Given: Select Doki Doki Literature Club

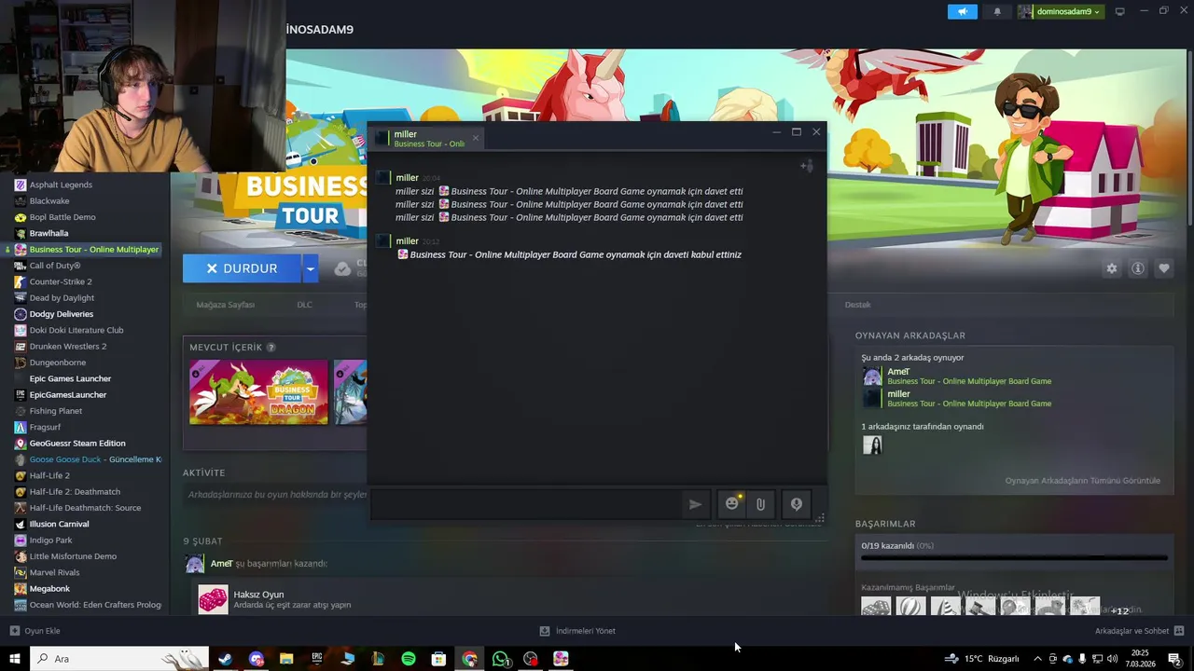Looking at the screenshot, I should click(x=76, y=330).
